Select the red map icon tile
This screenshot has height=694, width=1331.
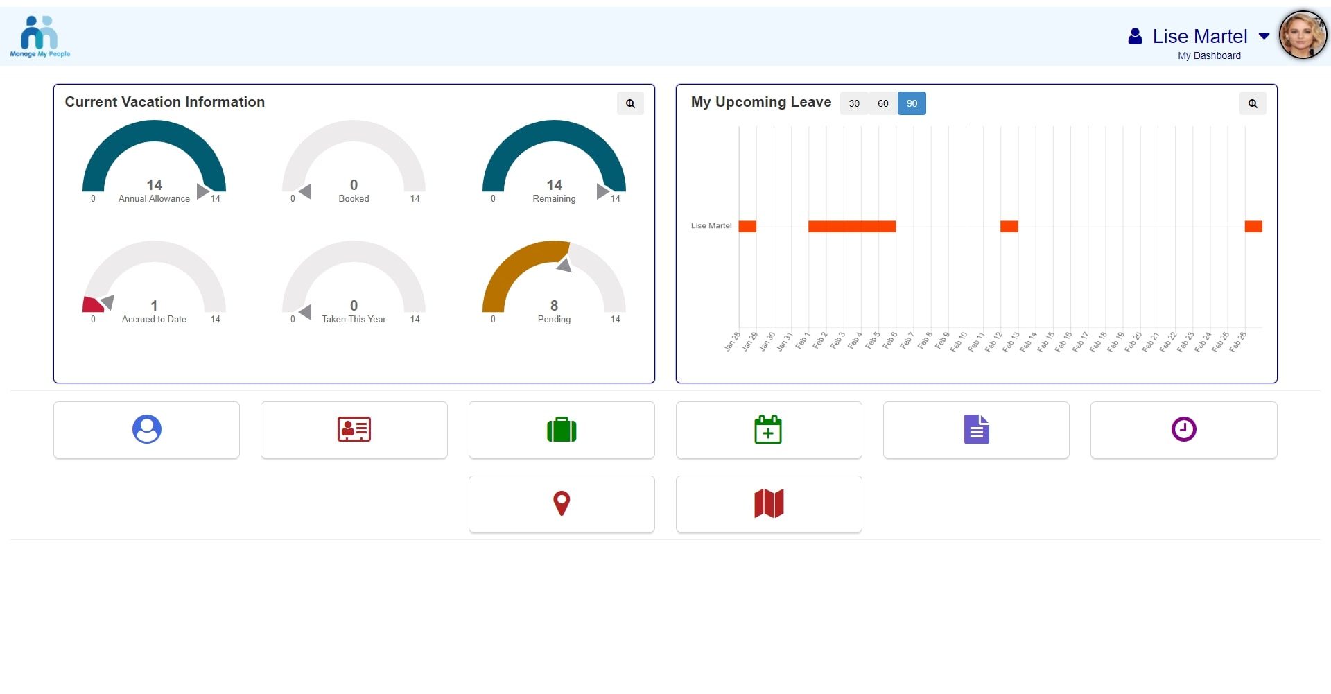click(x=768, y=503)
